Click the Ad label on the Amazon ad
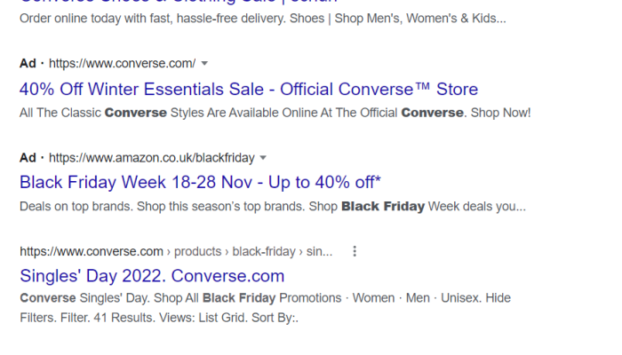This screenshot has height=355, width=622. (28, 158)
